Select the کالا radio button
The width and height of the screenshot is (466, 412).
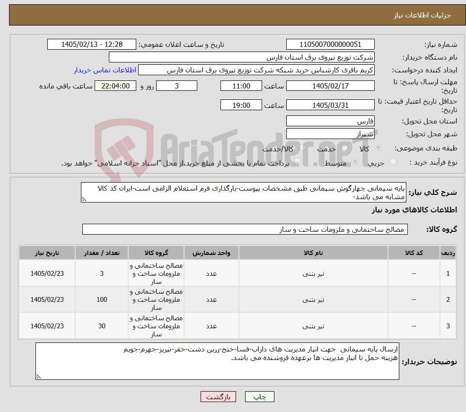378,147
